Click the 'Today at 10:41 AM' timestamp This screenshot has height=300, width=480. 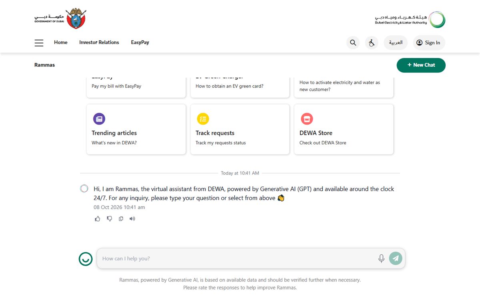pos(240,173)
